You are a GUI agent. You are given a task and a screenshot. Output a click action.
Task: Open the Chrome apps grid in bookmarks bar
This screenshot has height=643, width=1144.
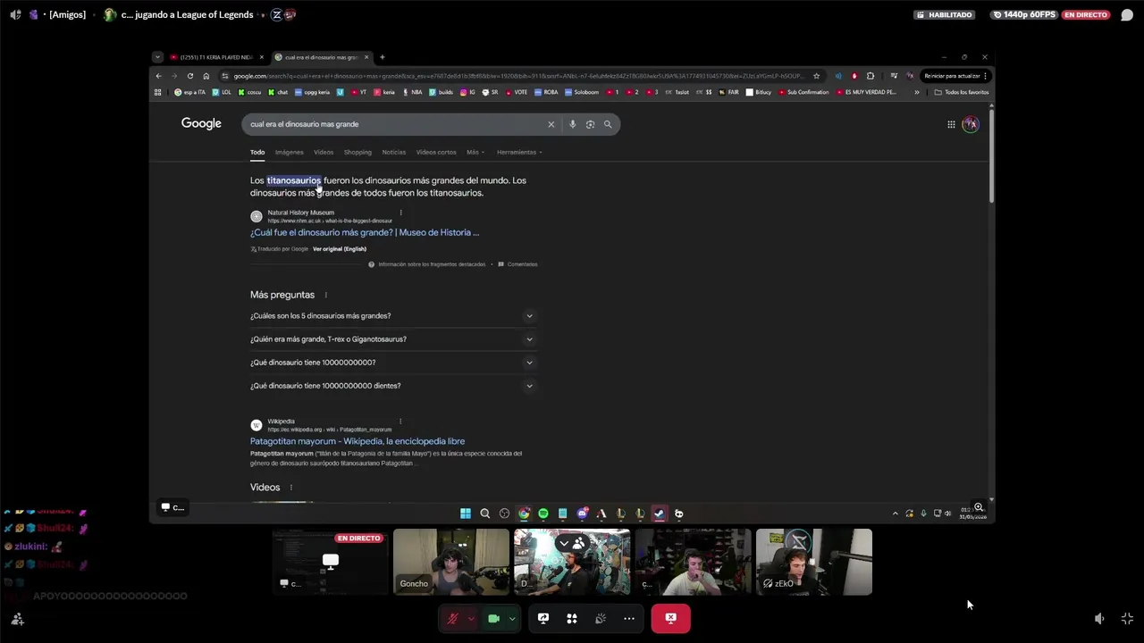158,92
